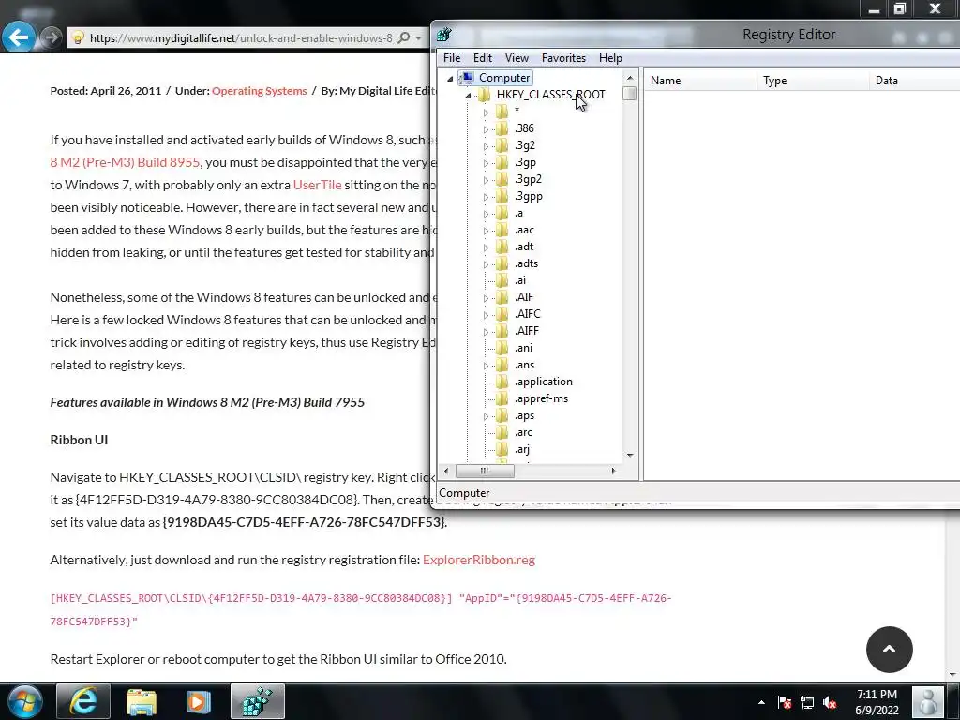Viewport: 960px width, 720px height.
Task: Open the Favorites menu in Registry Editor
Action: [563, 58]
